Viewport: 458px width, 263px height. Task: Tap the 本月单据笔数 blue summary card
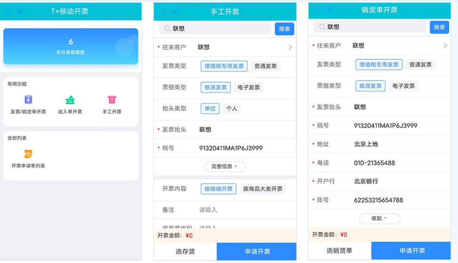[x=70, y=46]
